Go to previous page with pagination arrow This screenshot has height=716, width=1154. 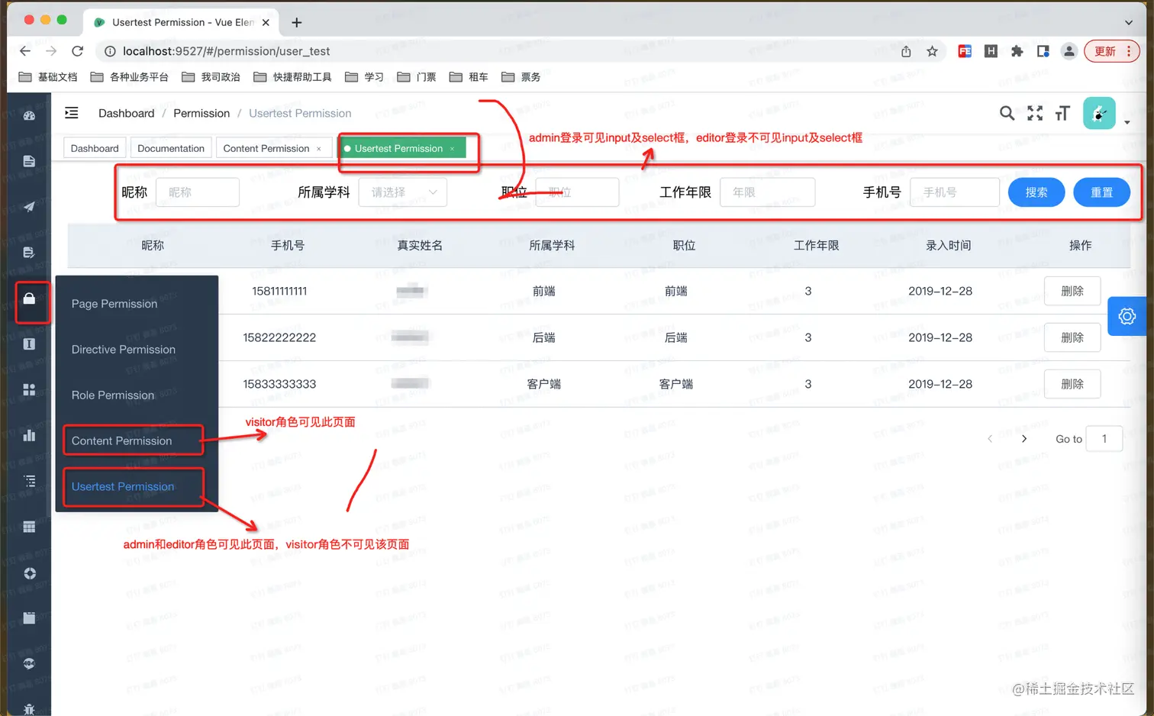coord(990,439)
